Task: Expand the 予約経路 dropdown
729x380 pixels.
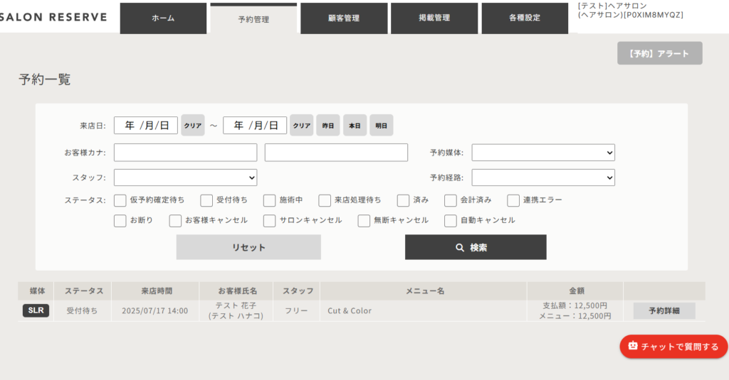Action: coord(543,178)
